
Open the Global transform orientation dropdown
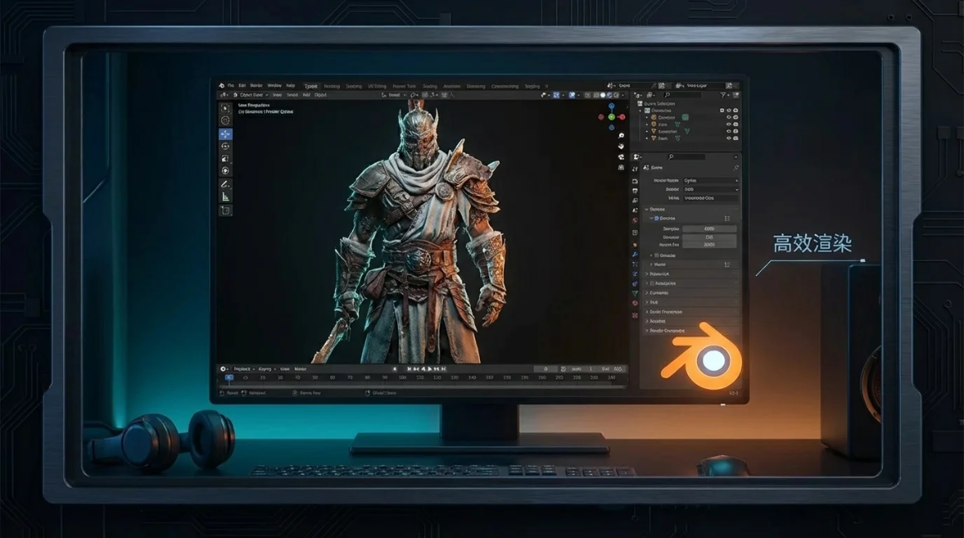(394, 95)
